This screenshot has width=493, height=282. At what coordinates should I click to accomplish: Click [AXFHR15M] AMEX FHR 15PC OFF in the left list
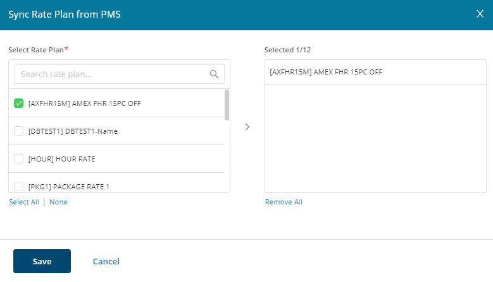coord(85,103)
